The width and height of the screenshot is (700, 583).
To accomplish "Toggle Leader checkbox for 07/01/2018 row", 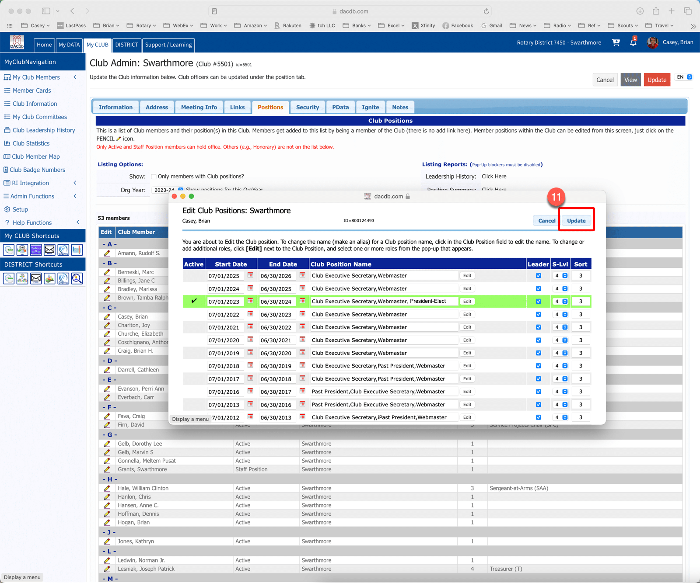I will [x=539, y=366].
